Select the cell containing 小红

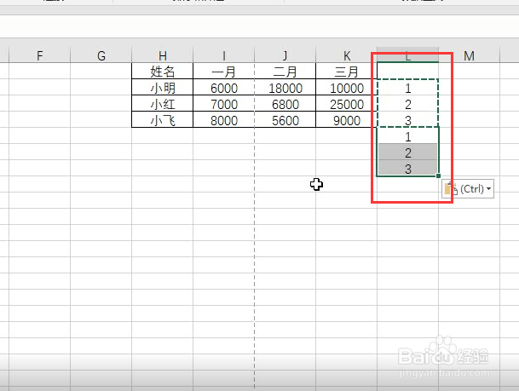[x=163, y=103]
